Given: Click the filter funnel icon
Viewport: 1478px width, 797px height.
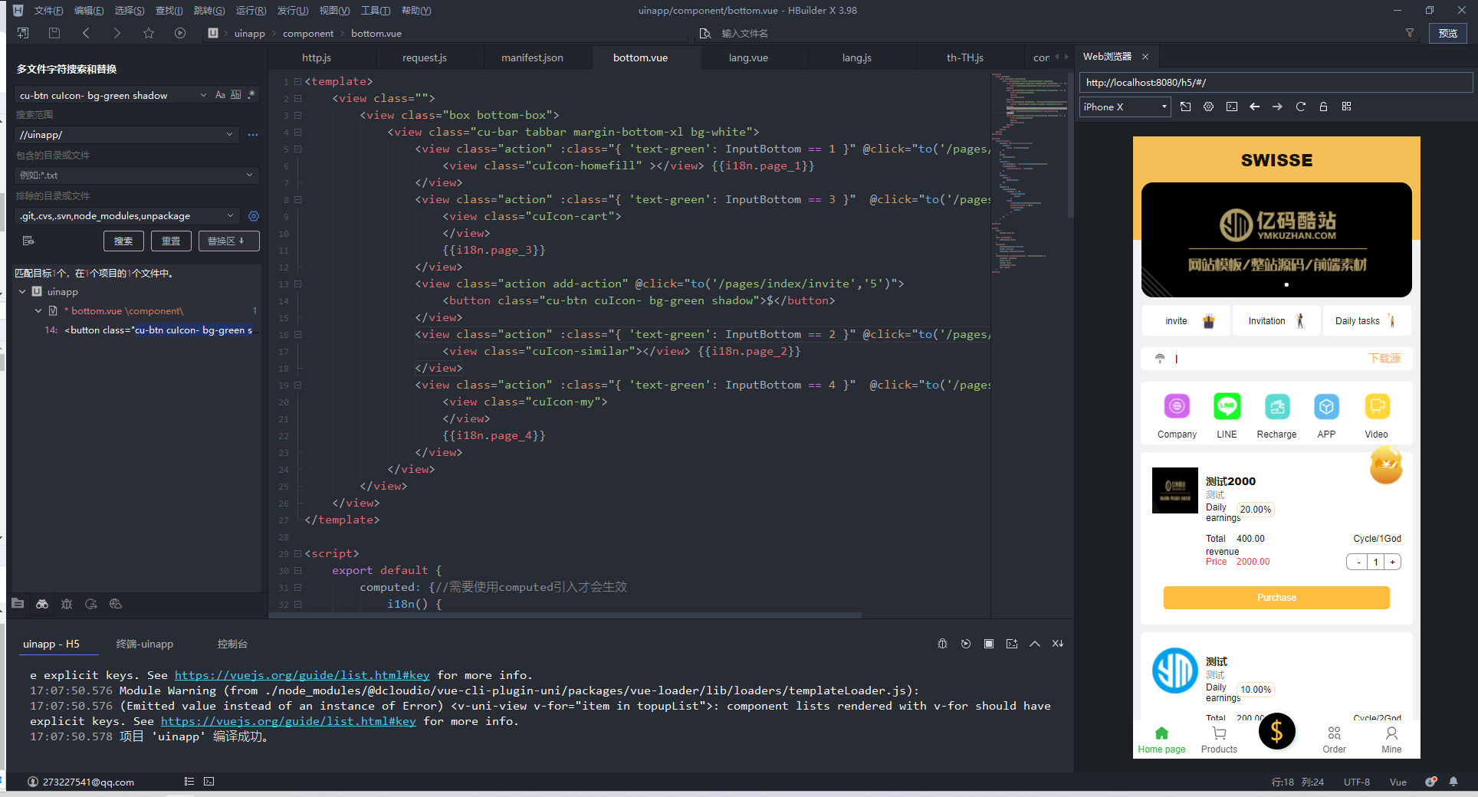Looking at the screenshot, I should tap(1409, 33).
